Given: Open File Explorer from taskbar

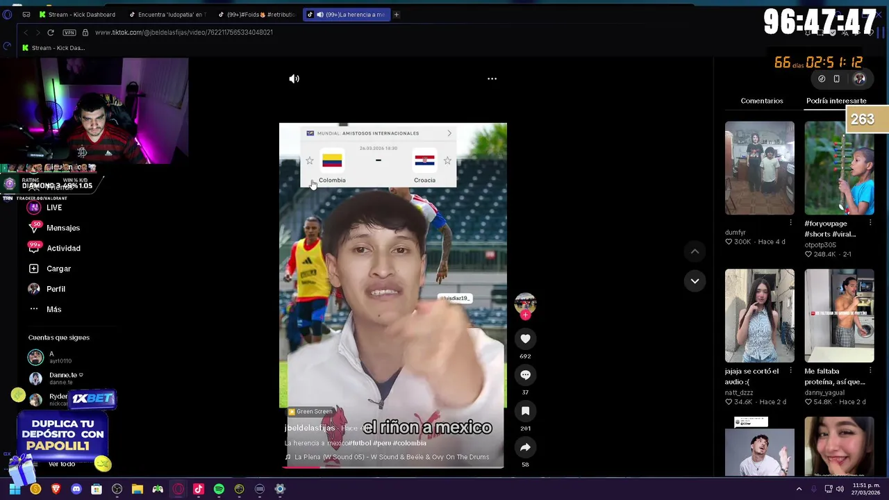Looking at the screenshot, I should [138, 490].
